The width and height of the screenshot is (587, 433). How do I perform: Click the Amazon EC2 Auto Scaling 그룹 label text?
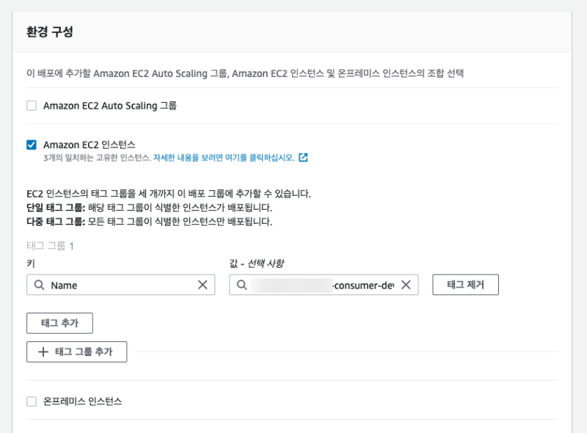[x=110, y=106]
